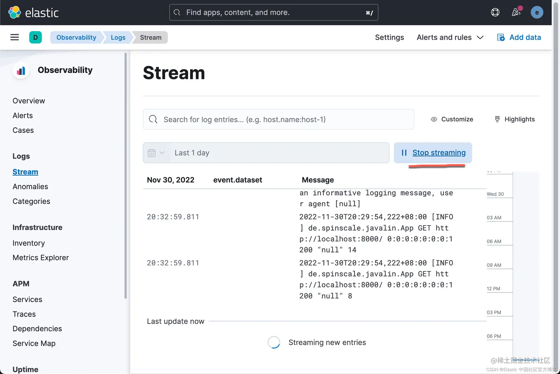The image size is (560, 374).
Task: Click the Add data icon
Action: pyautogui.click(x=501, y=37)
